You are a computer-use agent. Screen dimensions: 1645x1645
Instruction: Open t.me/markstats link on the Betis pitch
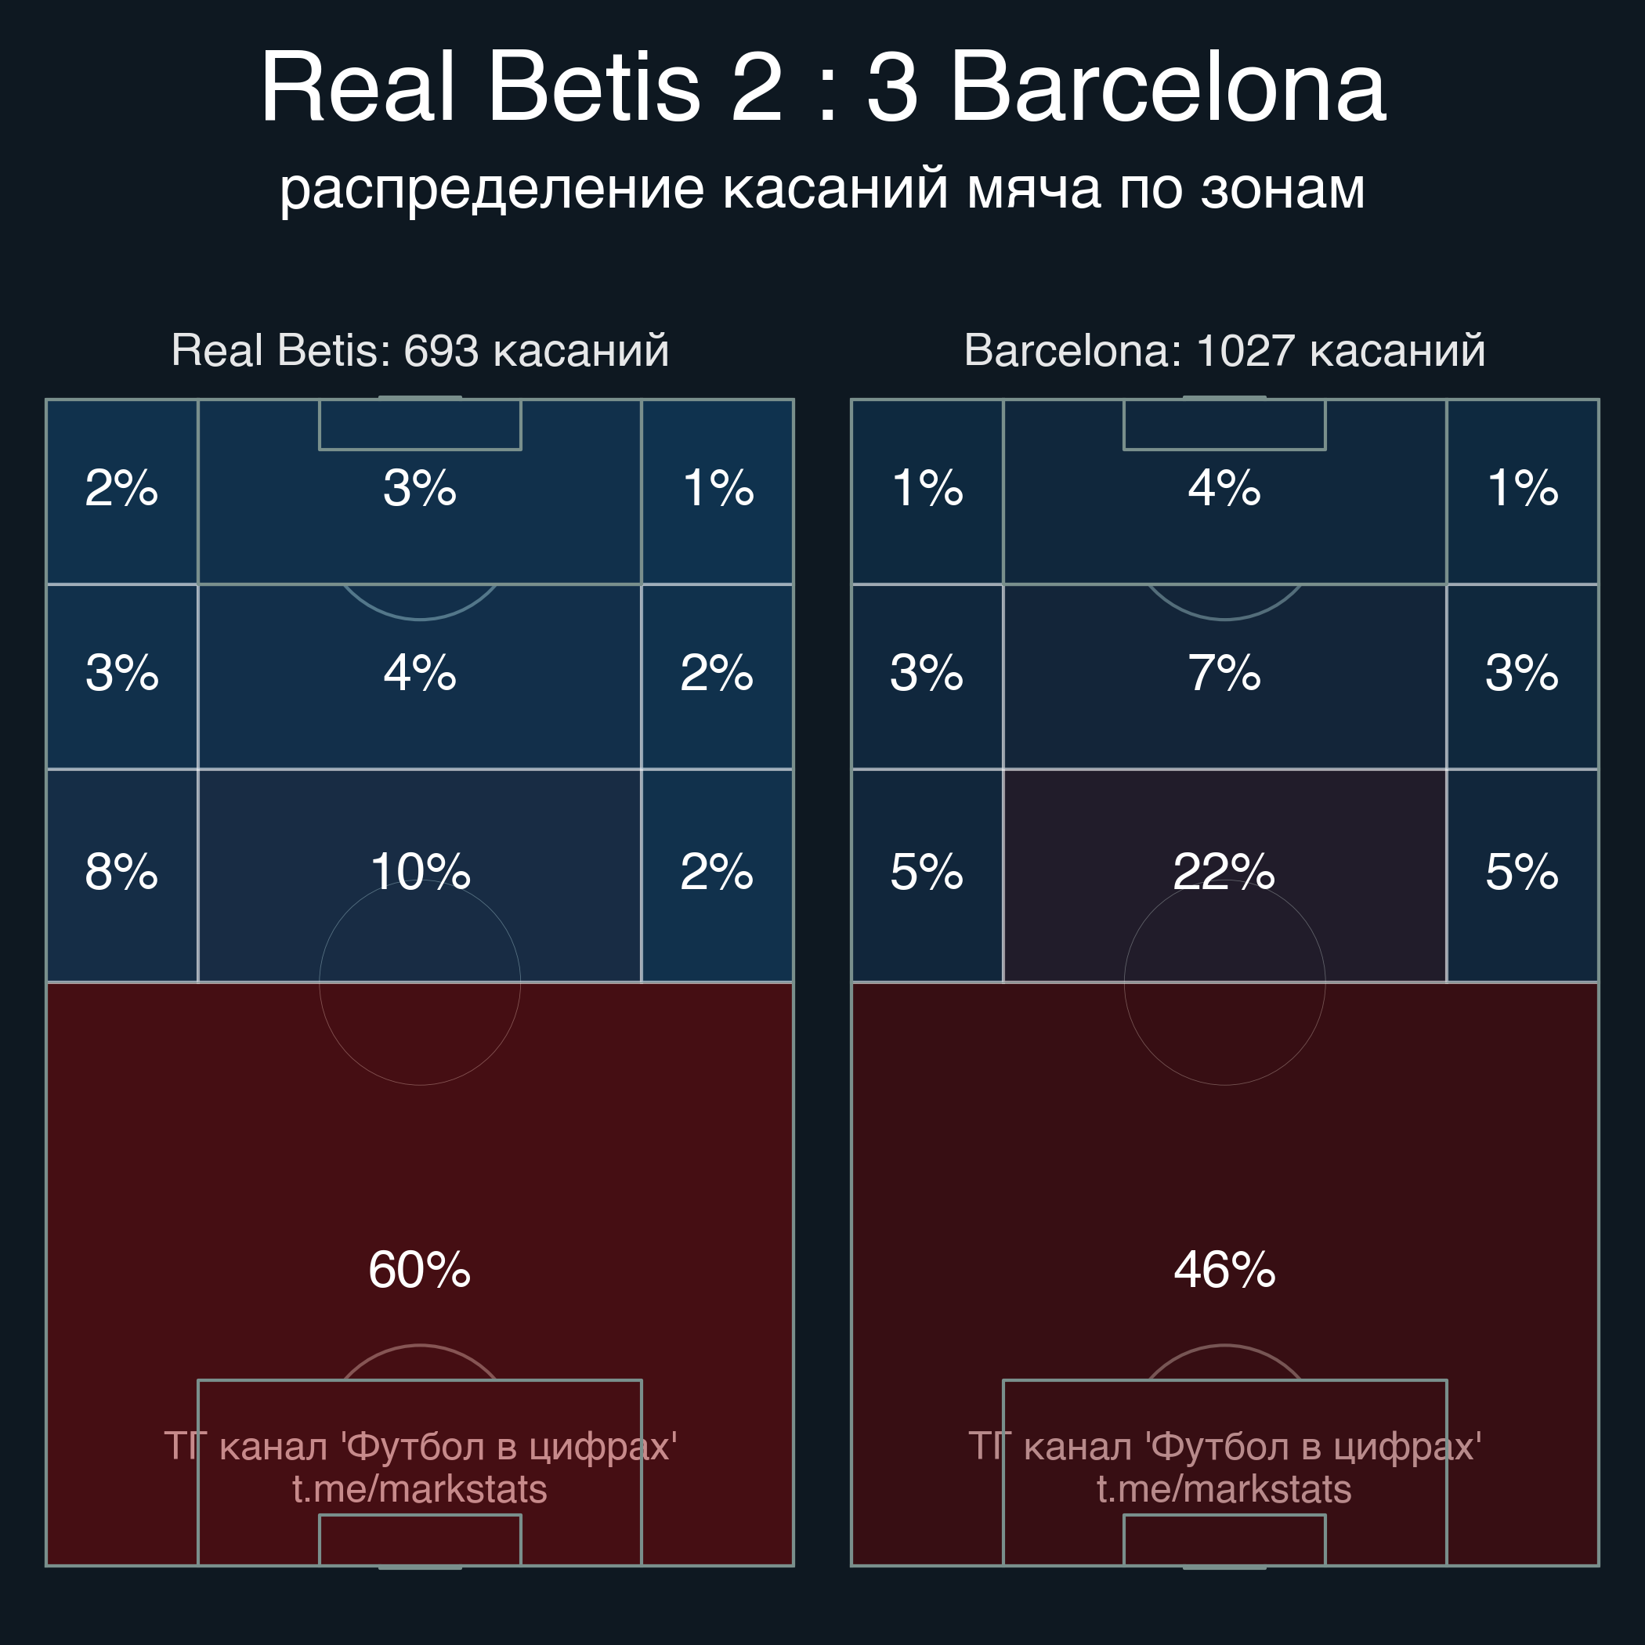419,1489
